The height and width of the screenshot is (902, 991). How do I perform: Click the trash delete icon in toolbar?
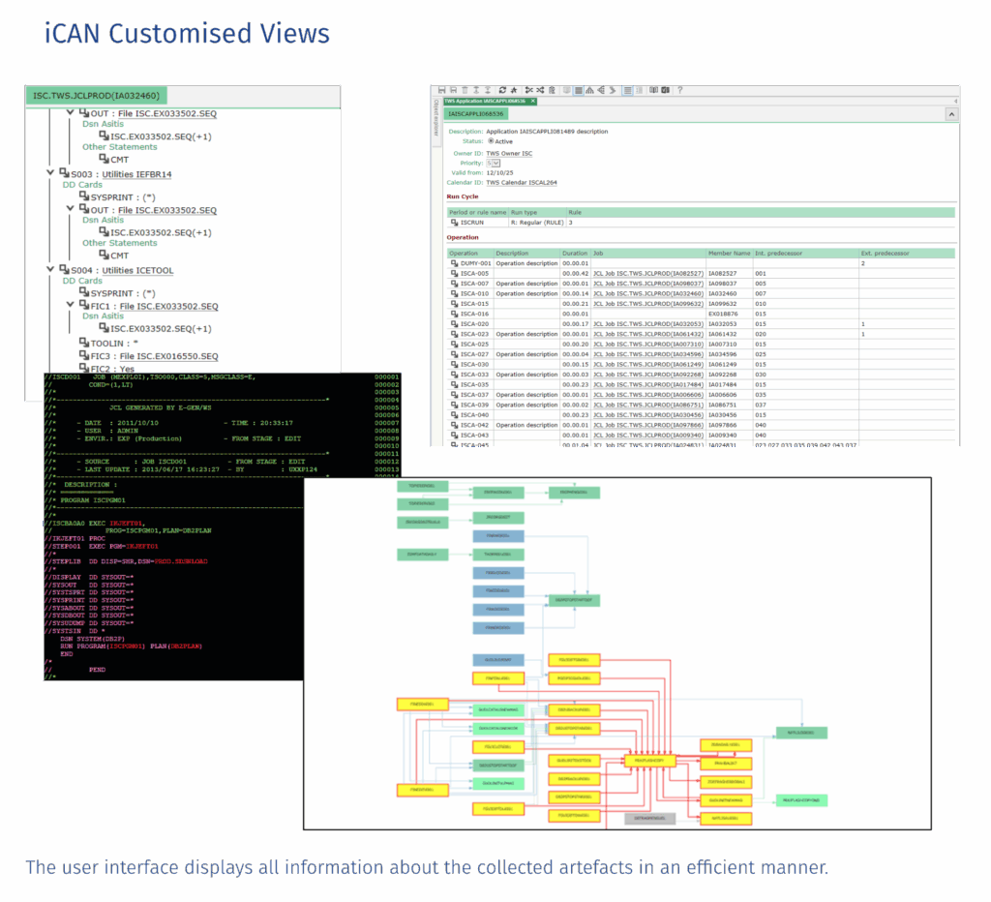[465, 90]
